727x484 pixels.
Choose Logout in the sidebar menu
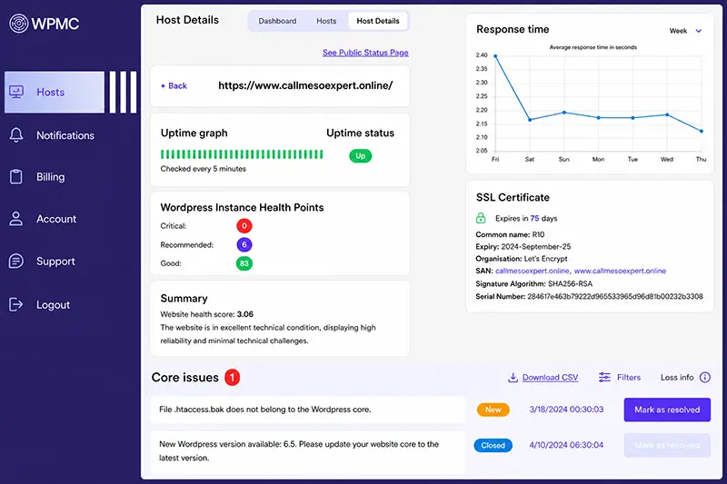pyautogui.click(x=54, y=304)
